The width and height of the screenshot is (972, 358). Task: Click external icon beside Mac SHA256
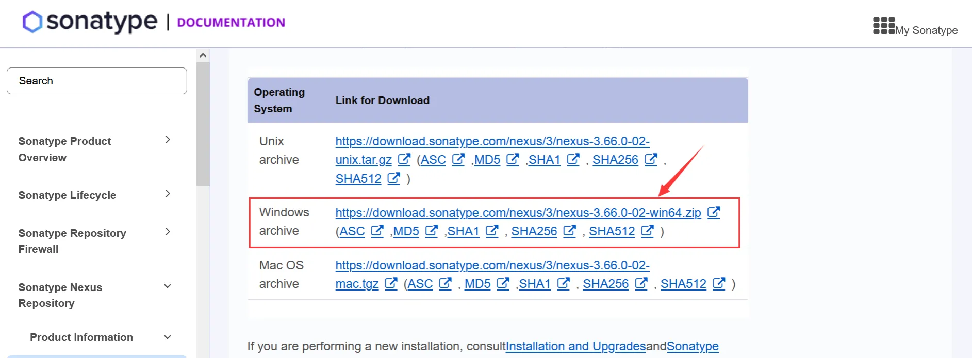click(641, 284)
